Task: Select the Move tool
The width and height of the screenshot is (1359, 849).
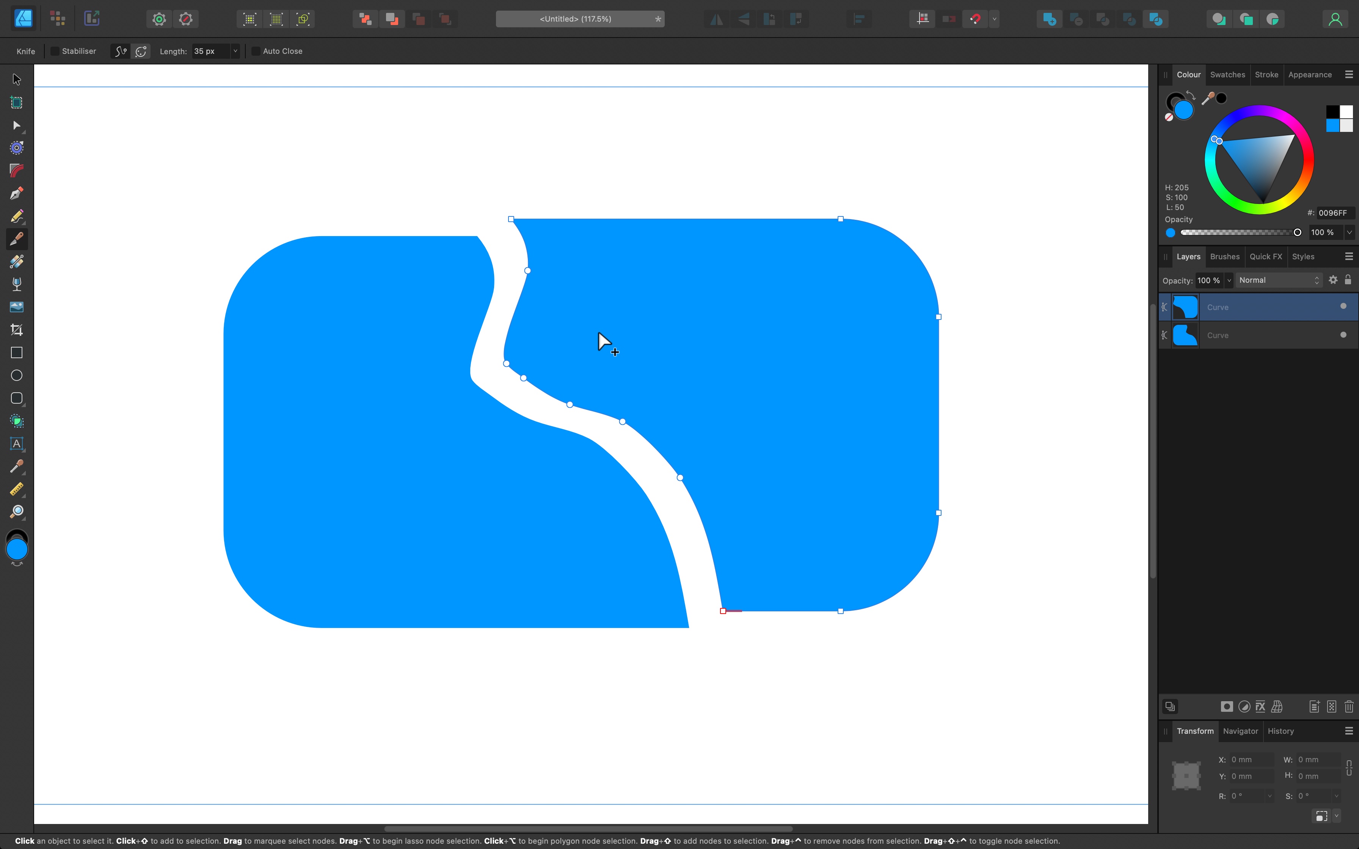Action: 16,78
